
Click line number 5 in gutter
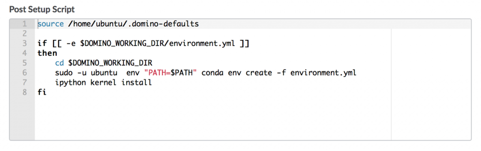point(25,63)
